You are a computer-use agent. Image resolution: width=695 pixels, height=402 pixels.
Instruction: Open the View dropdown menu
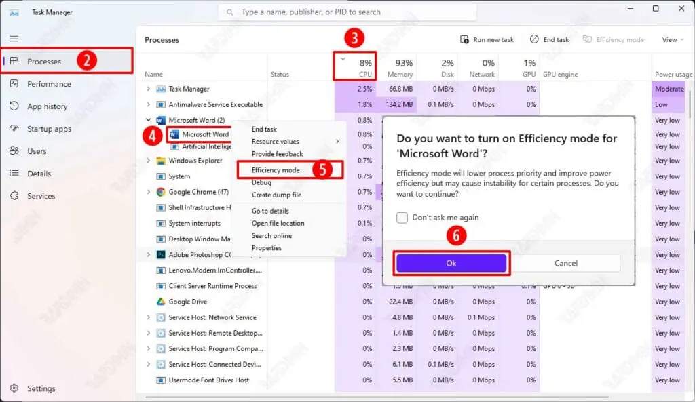[x=673, y=39]
